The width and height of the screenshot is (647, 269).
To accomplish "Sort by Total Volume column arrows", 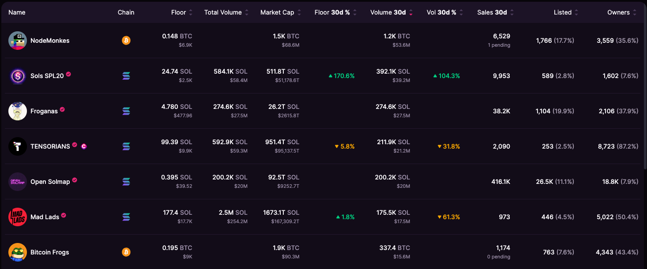I will [247, 12].
